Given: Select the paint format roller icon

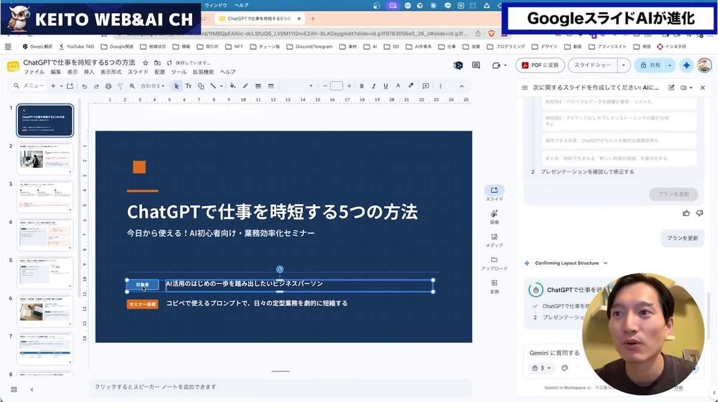Looking at the screenshot, I should point(120,86).
